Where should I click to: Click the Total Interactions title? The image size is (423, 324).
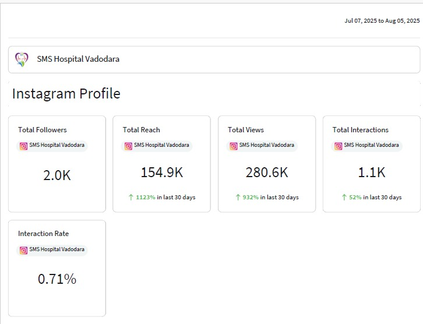pyautogui.click(x=361, y=130)
